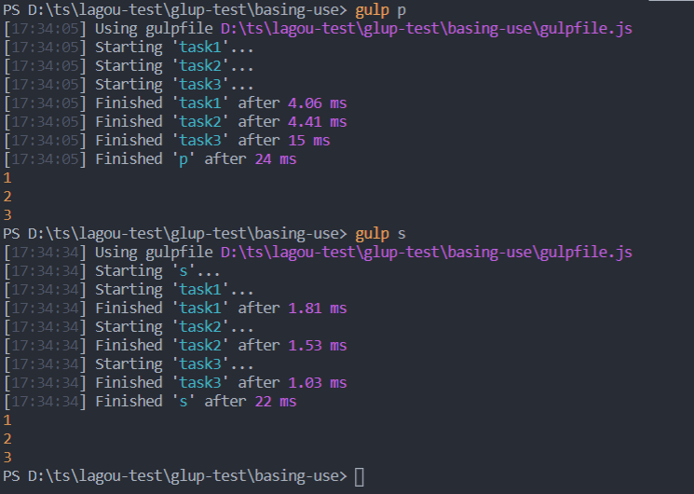694x494 pixels.
Task: Click the 1.81 ms duration value
Action: tap(318, 309)
